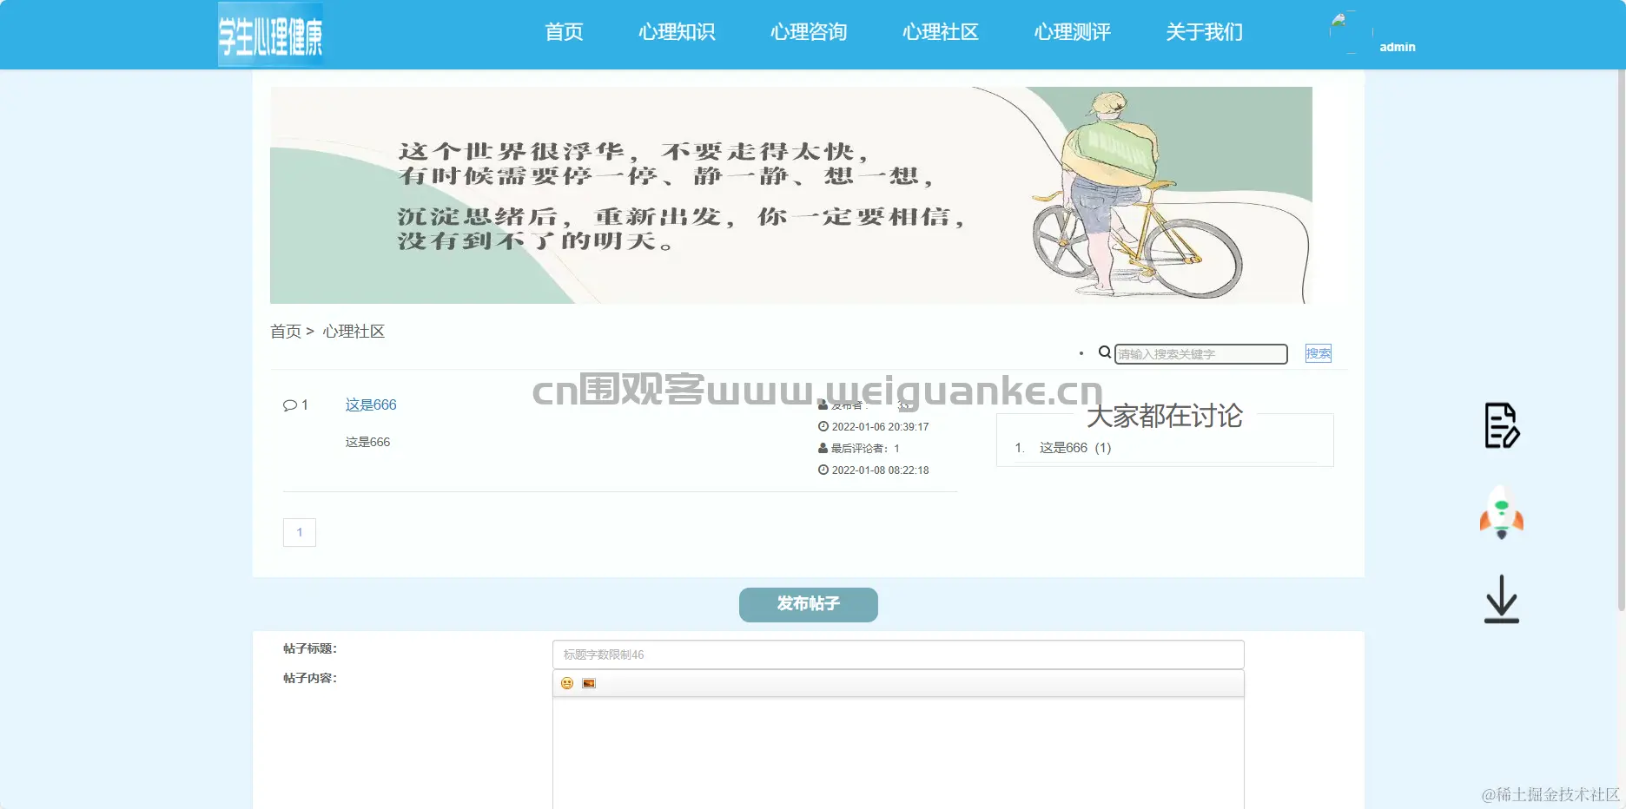Click the bicycle banner image
1626x809 pixels.
pos(791,195)
